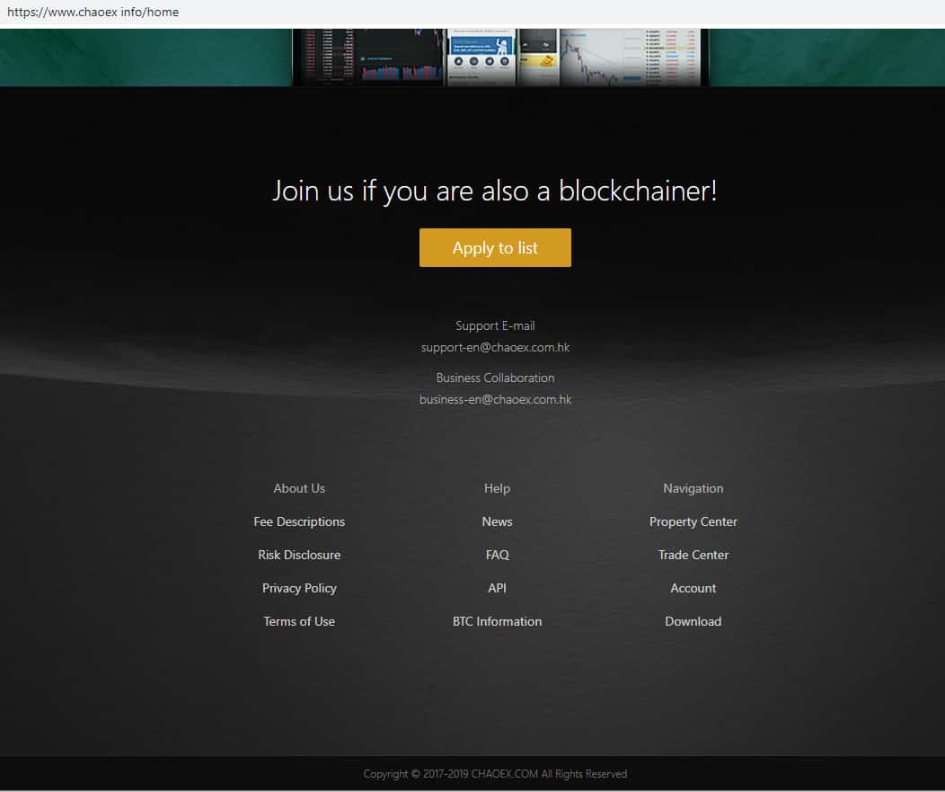Go to Property Center
The height and width of the screenshot is (792, 945).
tap(693, 521)
